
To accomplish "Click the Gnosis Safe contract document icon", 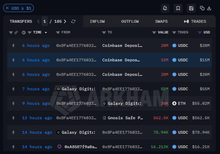I will click(x=104, y=118).
